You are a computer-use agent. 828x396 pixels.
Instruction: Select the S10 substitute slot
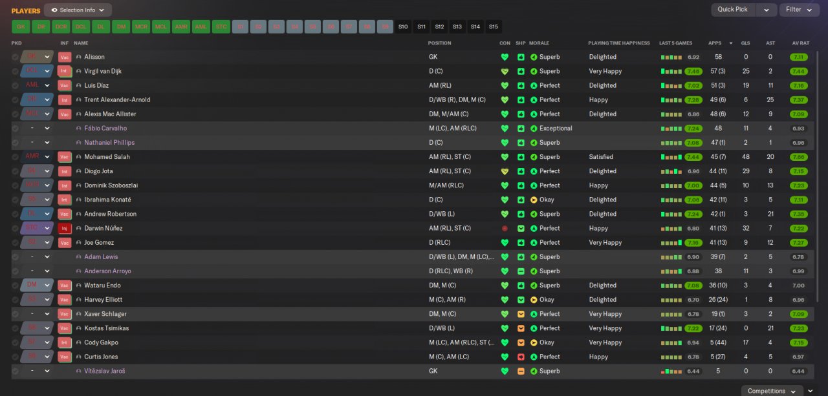(403, 26)
